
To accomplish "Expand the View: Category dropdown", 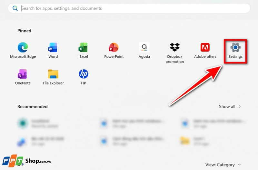I will pyautogui.click(x=223, y=165).
